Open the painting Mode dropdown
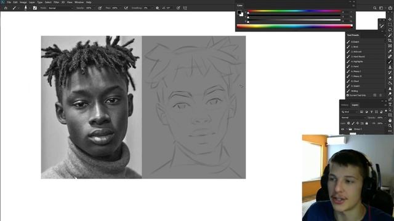This screenshot has height=221, width=394. 60,8
